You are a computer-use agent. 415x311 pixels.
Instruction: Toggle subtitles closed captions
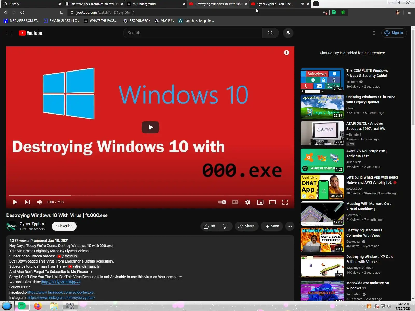pyautogui.click(x=235, y=202)
